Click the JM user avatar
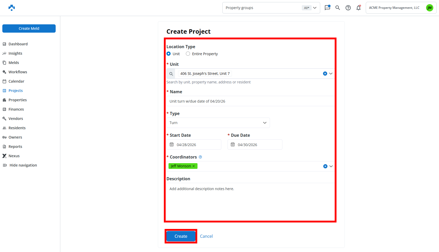Viewport: 439px width, 252px height. point(429,8)
